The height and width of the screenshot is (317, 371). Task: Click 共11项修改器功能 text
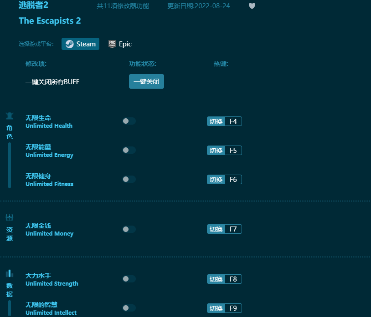tap(123, 6)
